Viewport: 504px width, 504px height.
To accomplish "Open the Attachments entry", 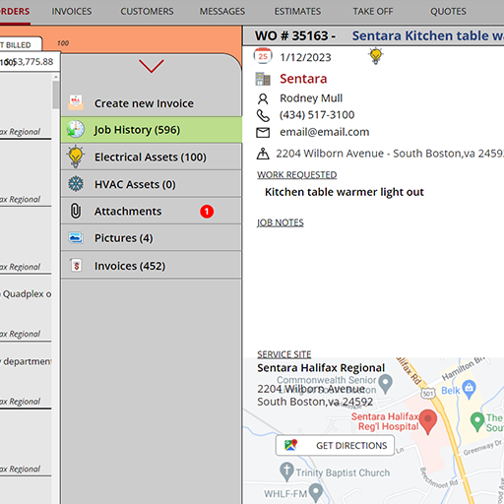I will (152, 211).
